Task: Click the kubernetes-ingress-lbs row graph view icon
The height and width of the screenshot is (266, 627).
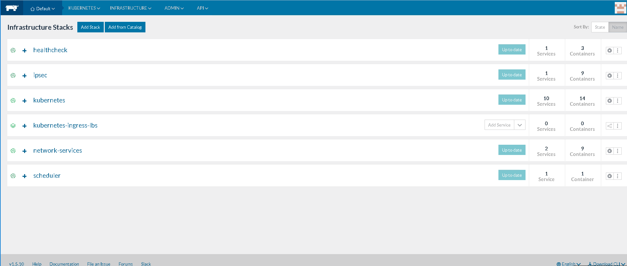Action: tap(610, 126)
